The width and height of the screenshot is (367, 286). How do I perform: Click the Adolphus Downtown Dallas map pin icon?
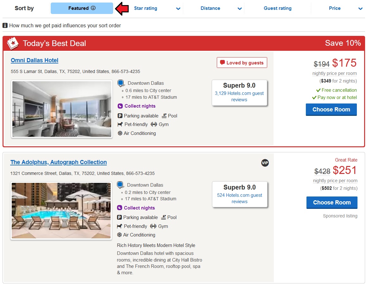pyautogui.click(x=120, y=185)
